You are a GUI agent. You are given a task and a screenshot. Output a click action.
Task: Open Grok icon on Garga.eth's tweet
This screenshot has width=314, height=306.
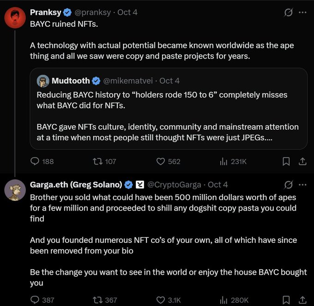point(289,185)
